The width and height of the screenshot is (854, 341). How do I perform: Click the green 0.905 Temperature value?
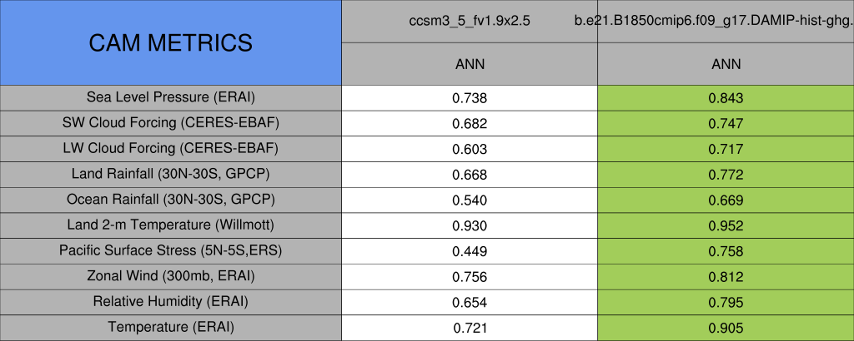pos(725,328)
